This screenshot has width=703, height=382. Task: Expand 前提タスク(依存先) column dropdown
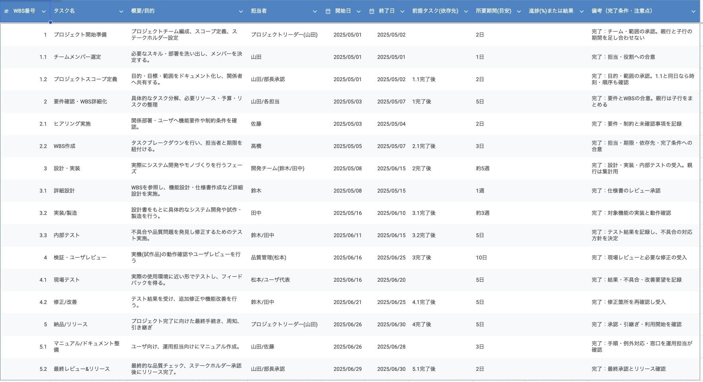pyautogui.click(x=466, y=12)
